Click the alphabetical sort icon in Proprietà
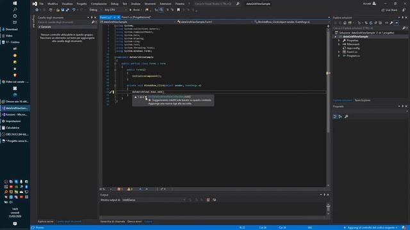 (x=340, y=116)
